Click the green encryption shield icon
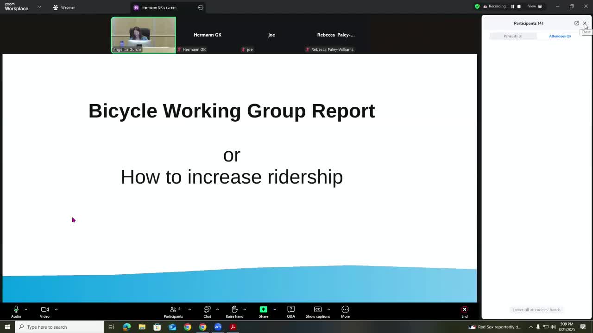593x333 pixels. click(477, 6)
